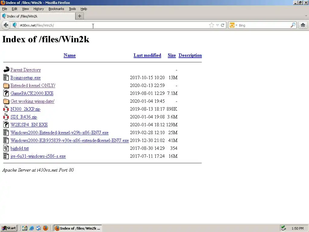Image resolution: width=309 pixels, height=232 pixels.
Task: Click the compressed icon beside N300_2kXP.zip
Action: click(x=6, y=109)
